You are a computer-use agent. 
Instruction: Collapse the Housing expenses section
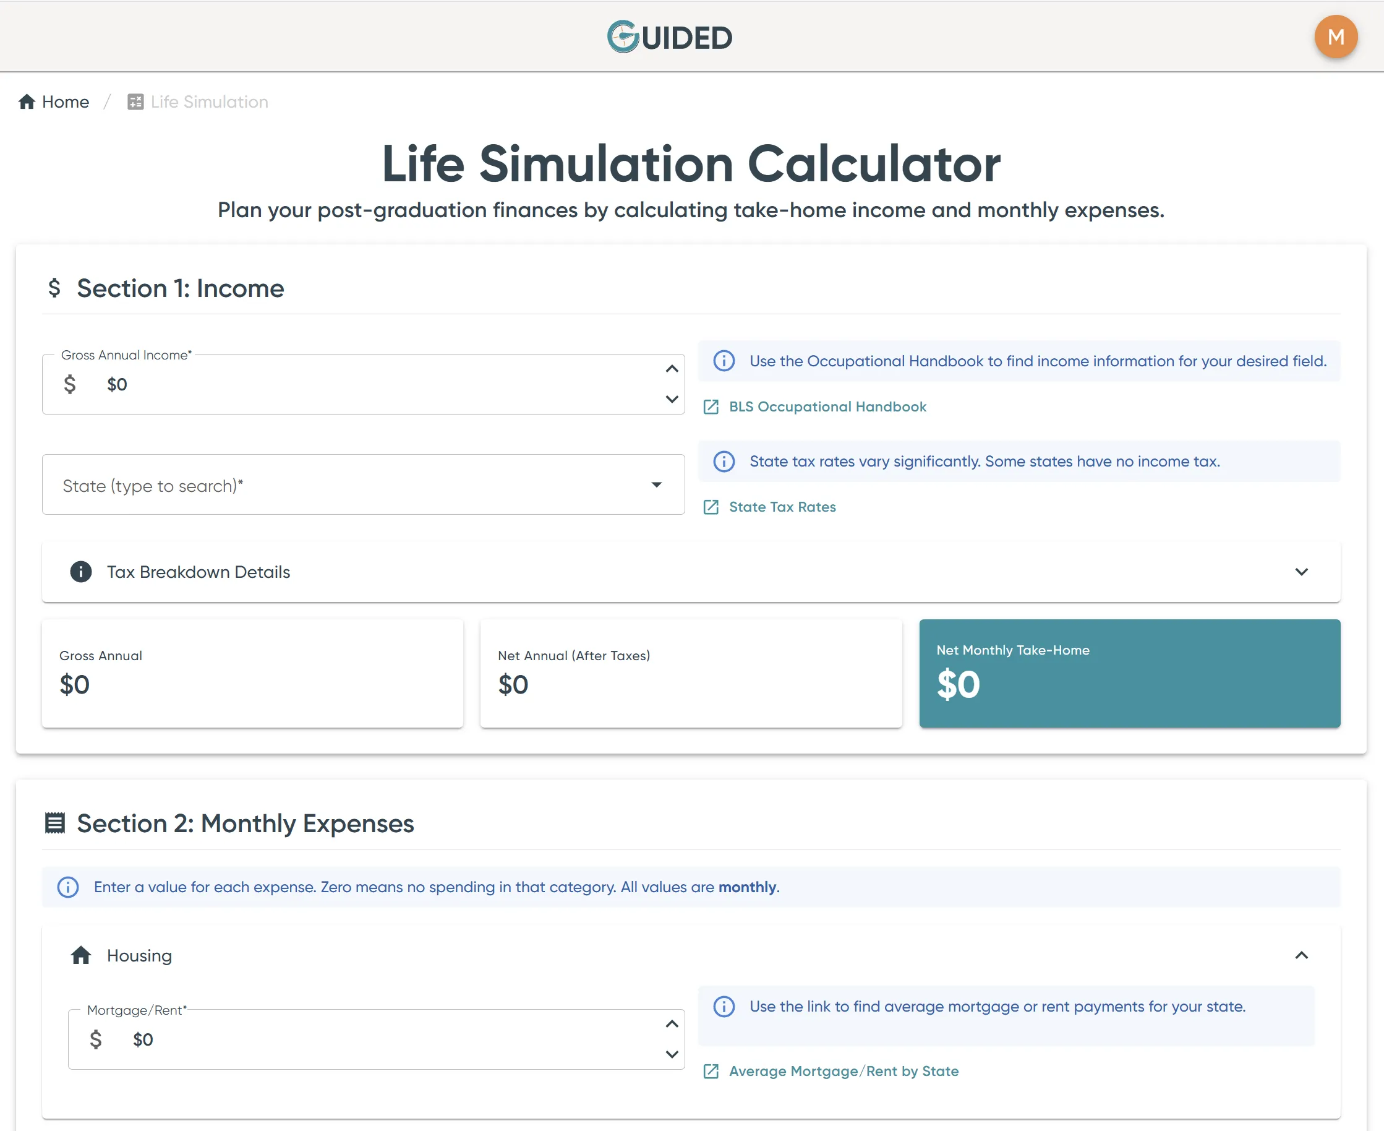point(1301,955)
